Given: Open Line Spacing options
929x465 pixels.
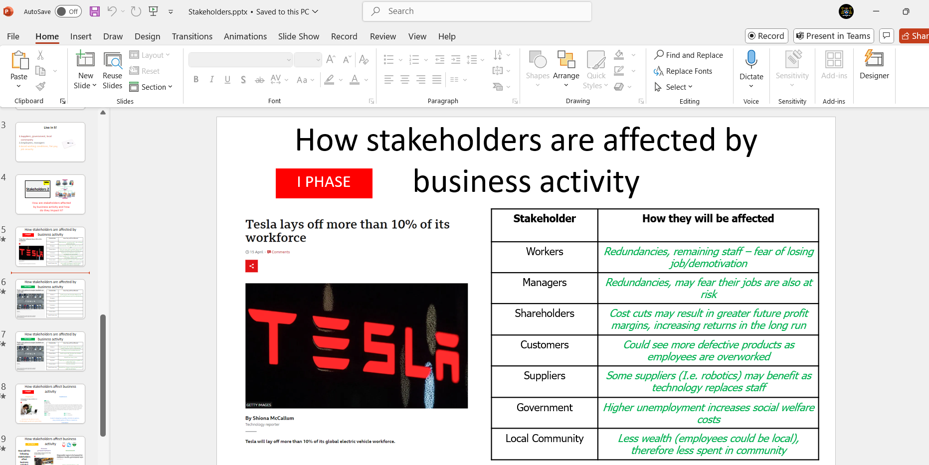Looking at the screenshot, I should point(475,60).
